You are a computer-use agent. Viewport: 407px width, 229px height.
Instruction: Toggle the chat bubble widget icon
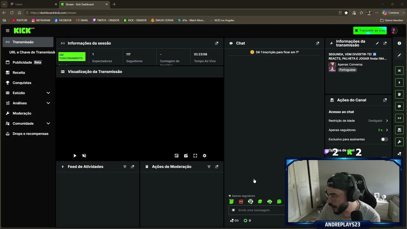(399, 106)
